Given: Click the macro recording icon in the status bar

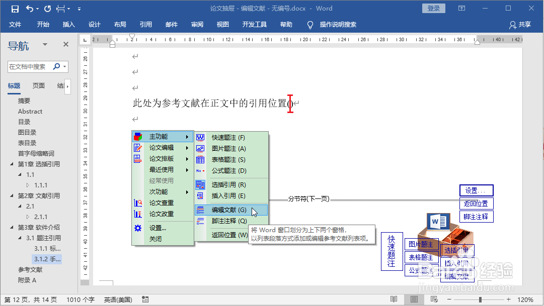Looking at the screenshot, I should [145, 299].
